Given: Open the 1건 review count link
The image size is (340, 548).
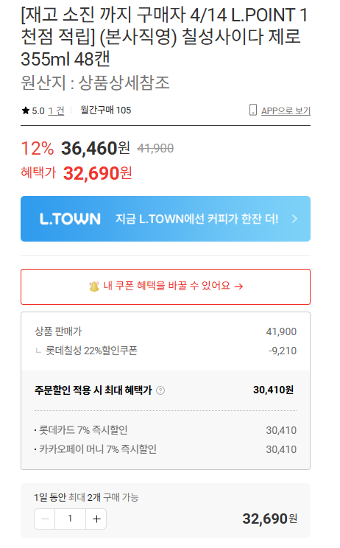Looking at the screenshot, I should pos(56,110).
